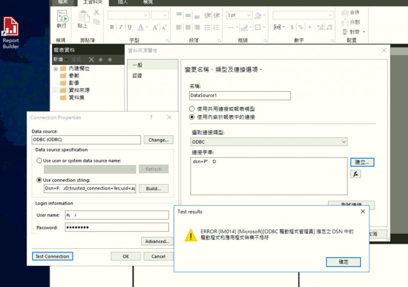Click the move down arrow in Report Data toolbar
Screen dimensions: 408x287
pyautogui.click(x=110, y=60)
